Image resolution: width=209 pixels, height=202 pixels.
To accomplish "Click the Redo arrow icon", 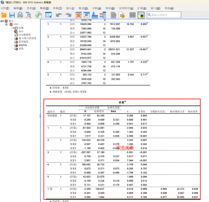I will tap(68, 15).
